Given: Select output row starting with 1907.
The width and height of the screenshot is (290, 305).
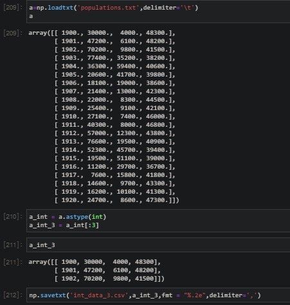Looking at the screenshot, I should point(115,91).
